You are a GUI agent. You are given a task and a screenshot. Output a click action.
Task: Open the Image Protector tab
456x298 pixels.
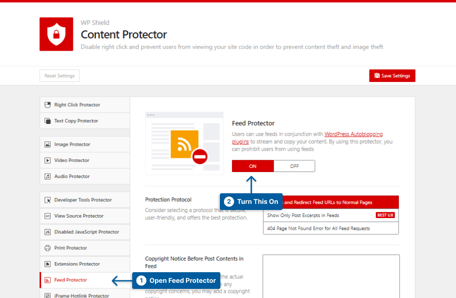85,144
